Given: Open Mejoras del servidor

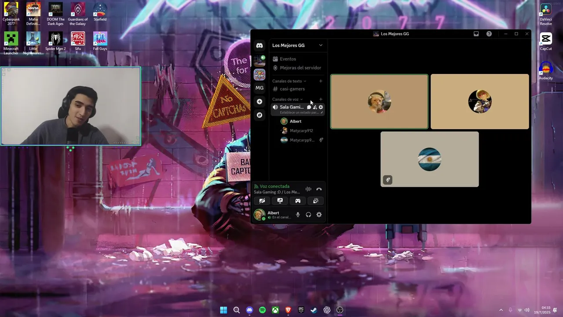Looking at the screenshot, I should pos(297,68).
